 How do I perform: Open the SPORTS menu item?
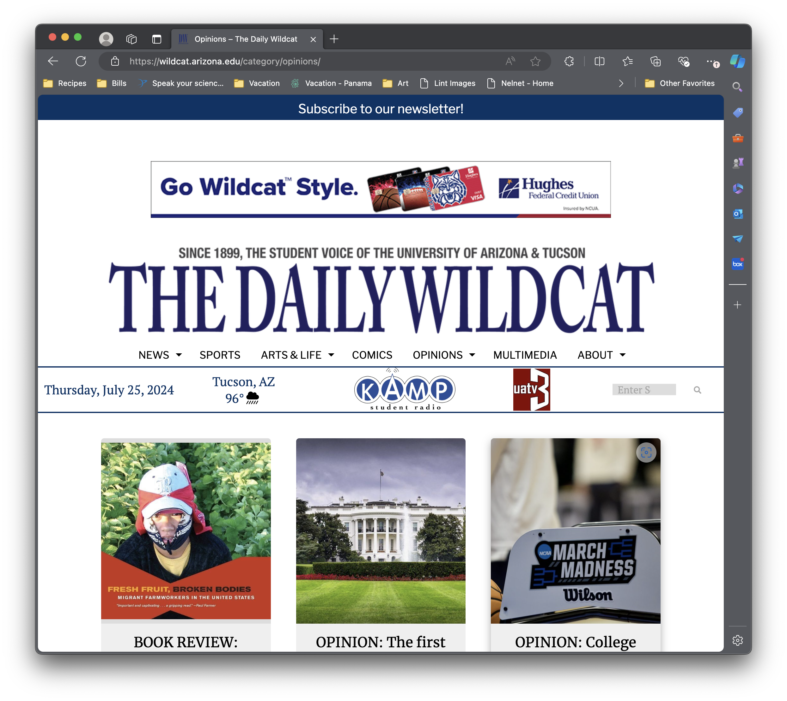220,355
